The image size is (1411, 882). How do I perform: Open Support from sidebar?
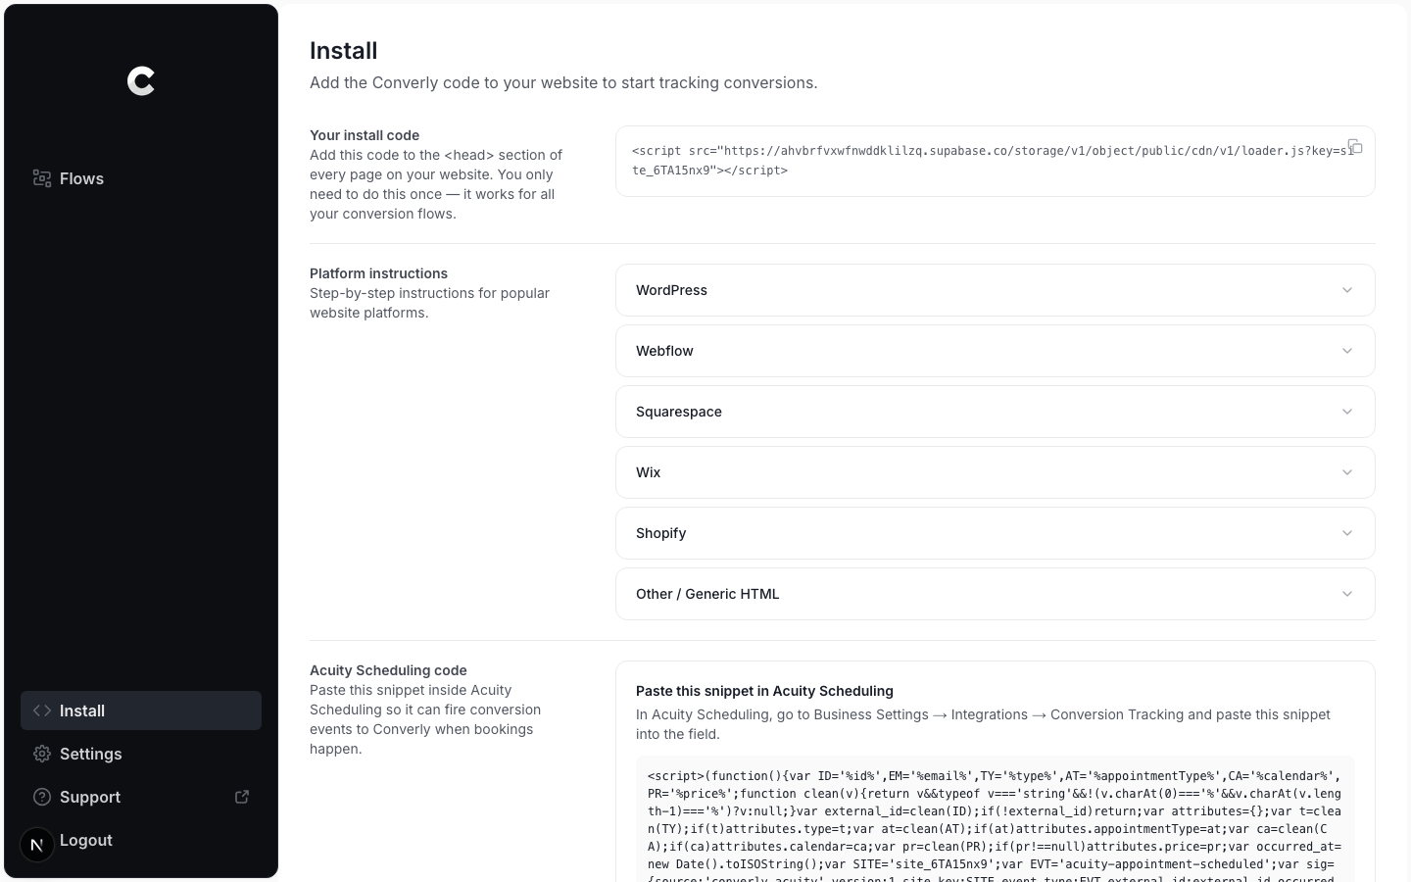click(141, 797)
